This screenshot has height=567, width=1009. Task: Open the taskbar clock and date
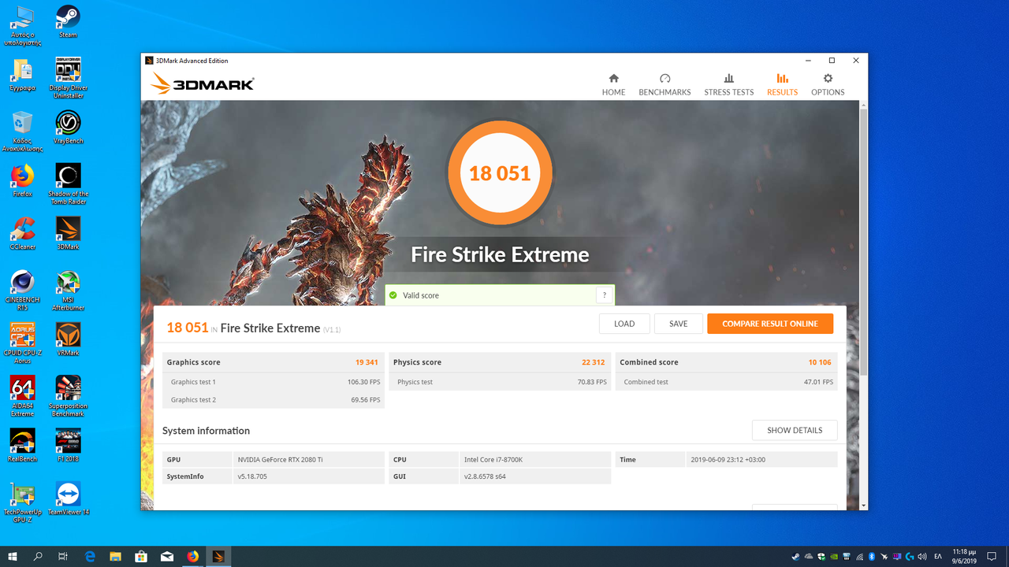964,556
